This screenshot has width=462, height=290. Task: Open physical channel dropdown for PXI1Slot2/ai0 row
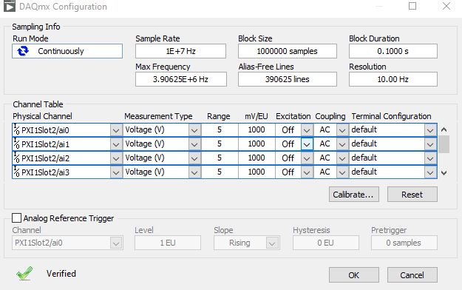tap(116, 130)
